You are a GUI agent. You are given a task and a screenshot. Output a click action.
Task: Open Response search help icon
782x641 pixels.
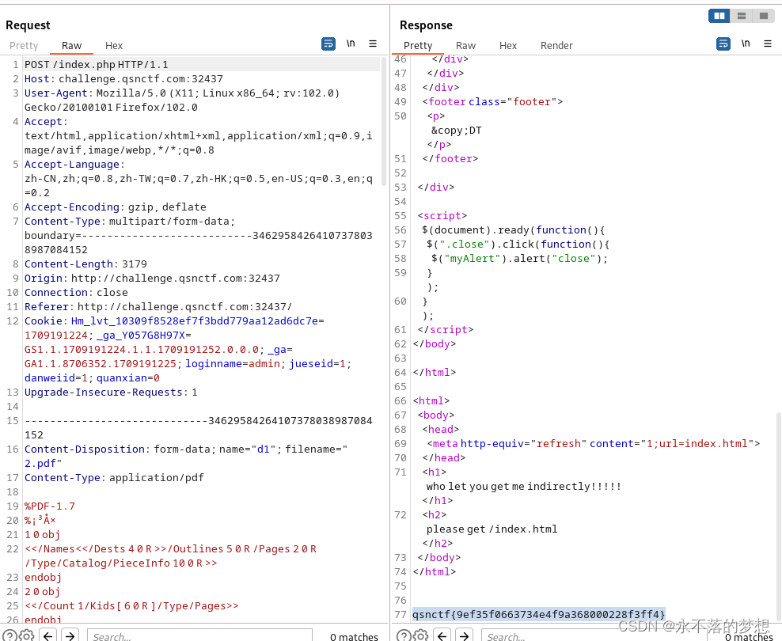pos(404,635)
